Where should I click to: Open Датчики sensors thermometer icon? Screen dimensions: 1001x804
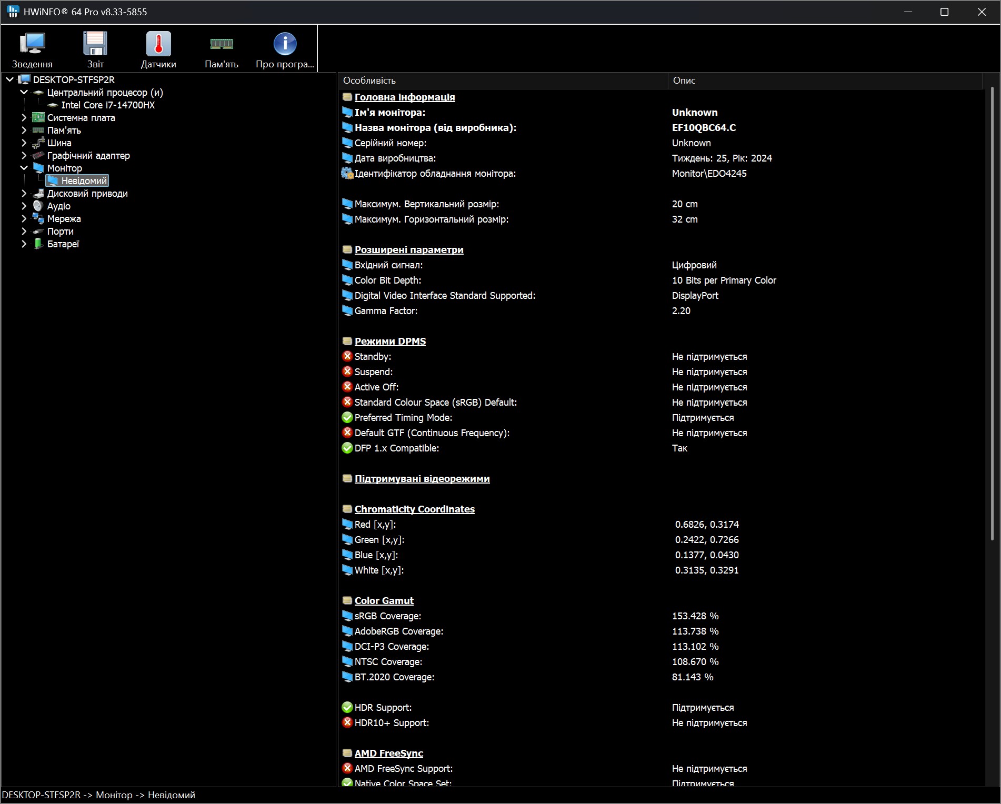(158, 44)
